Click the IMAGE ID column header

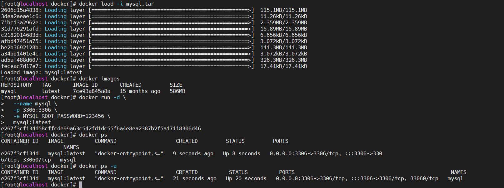coord(85,85)
